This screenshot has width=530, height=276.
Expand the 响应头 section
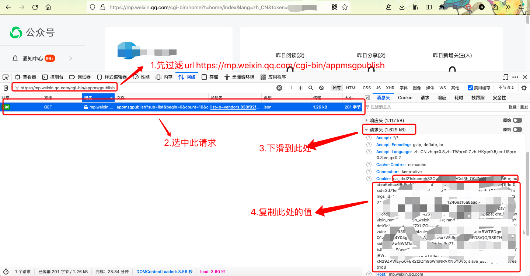click(x=366, y=120)
